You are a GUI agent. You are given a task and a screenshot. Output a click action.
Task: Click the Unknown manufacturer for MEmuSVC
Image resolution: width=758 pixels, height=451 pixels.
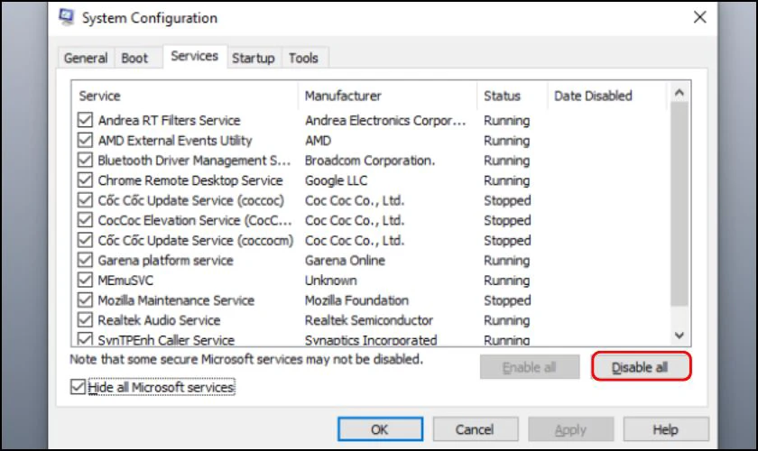tap(330, 281)
